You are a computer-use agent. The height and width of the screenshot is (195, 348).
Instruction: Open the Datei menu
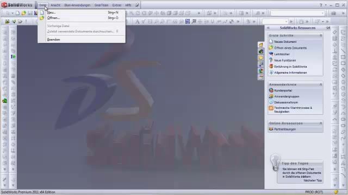click(x=42, y=5)
